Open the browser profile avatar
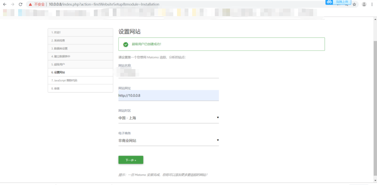Viewport: 377px width, 185px height. (x=364, y=4)
